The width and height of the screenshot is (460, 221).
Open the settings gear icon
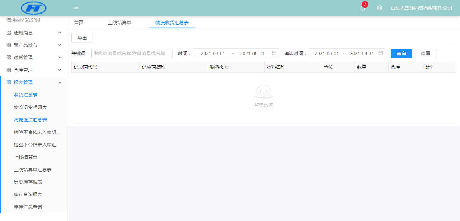(x=379, y=8)
